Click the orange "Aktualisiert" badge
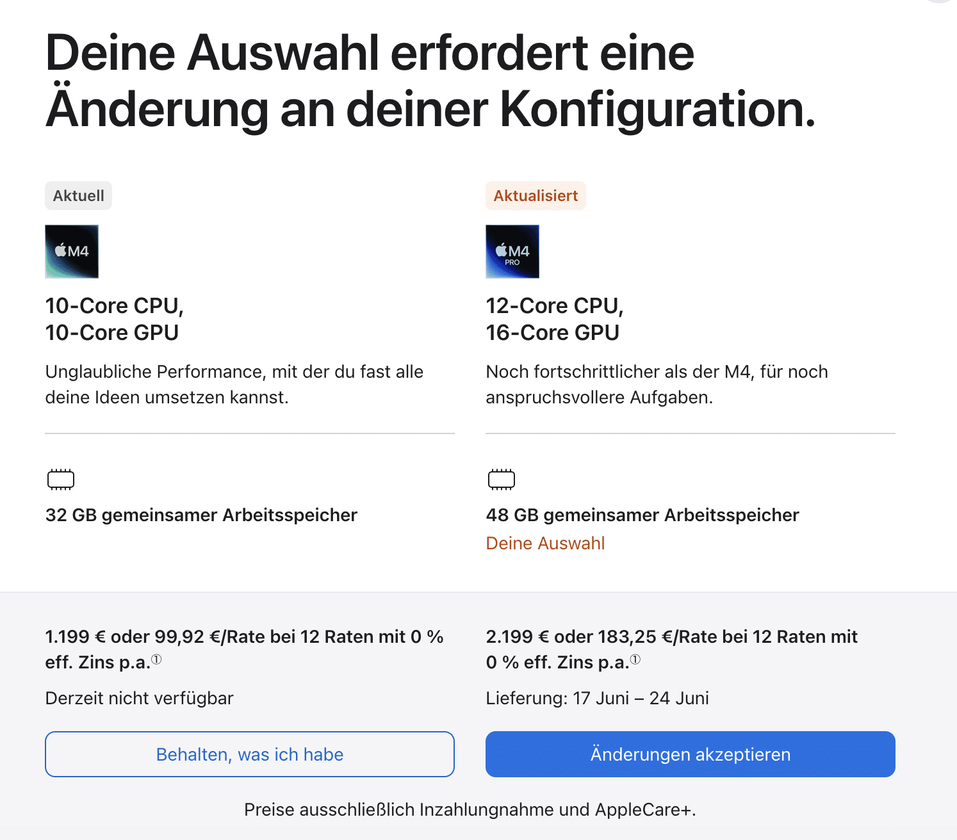957x840 pixels. [536, 196]
